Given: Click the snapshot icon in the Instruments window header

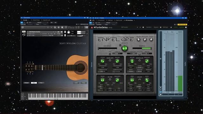Looking at the screenshot, I should (27, 22).
